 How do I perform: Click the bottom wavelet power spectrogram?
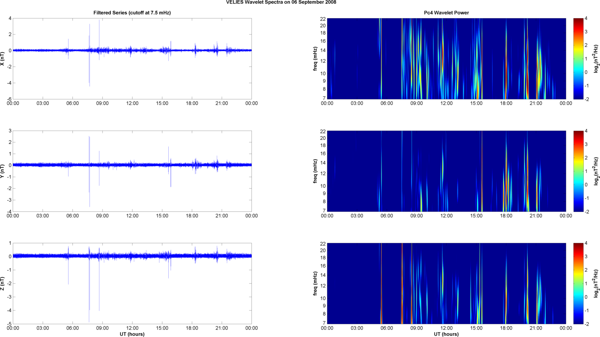(x=446, y=284)
